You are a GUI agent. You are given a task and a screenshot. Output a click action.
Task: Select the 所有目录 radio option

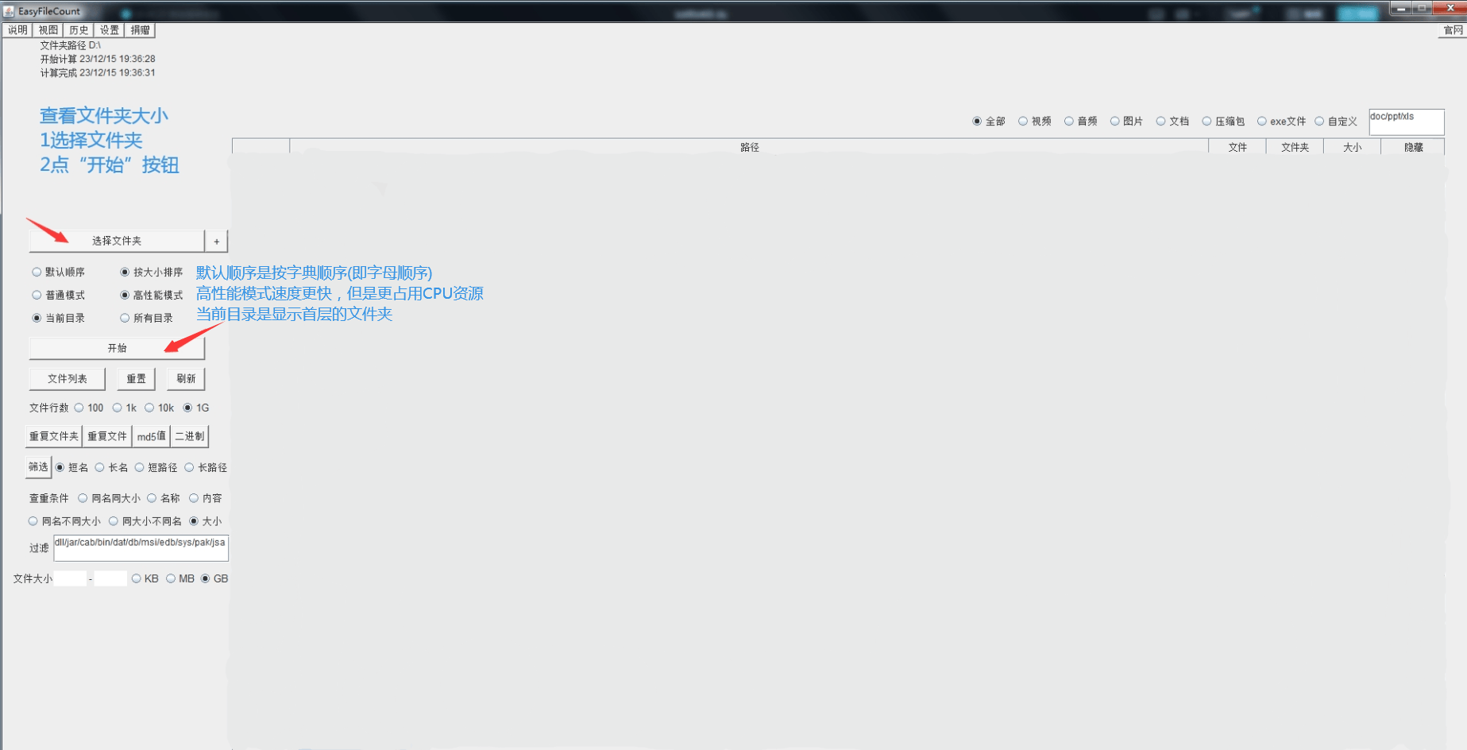click(x=125, y=319)
